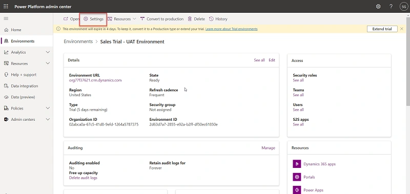This screenshot has height=194, width=410.
Task: Expand the Analytics menu chevron
Action: (x=48, y=52)
